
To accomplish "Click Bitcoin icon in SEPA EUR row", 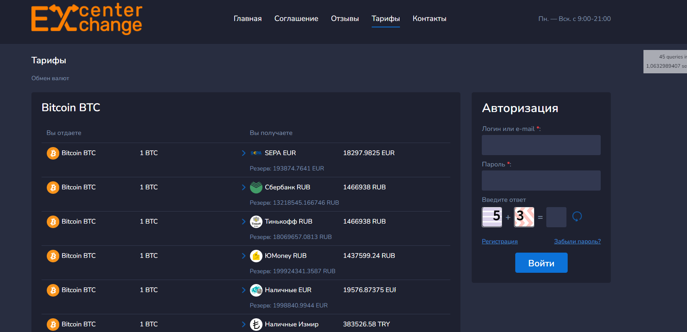I will [x=53, y=153].
